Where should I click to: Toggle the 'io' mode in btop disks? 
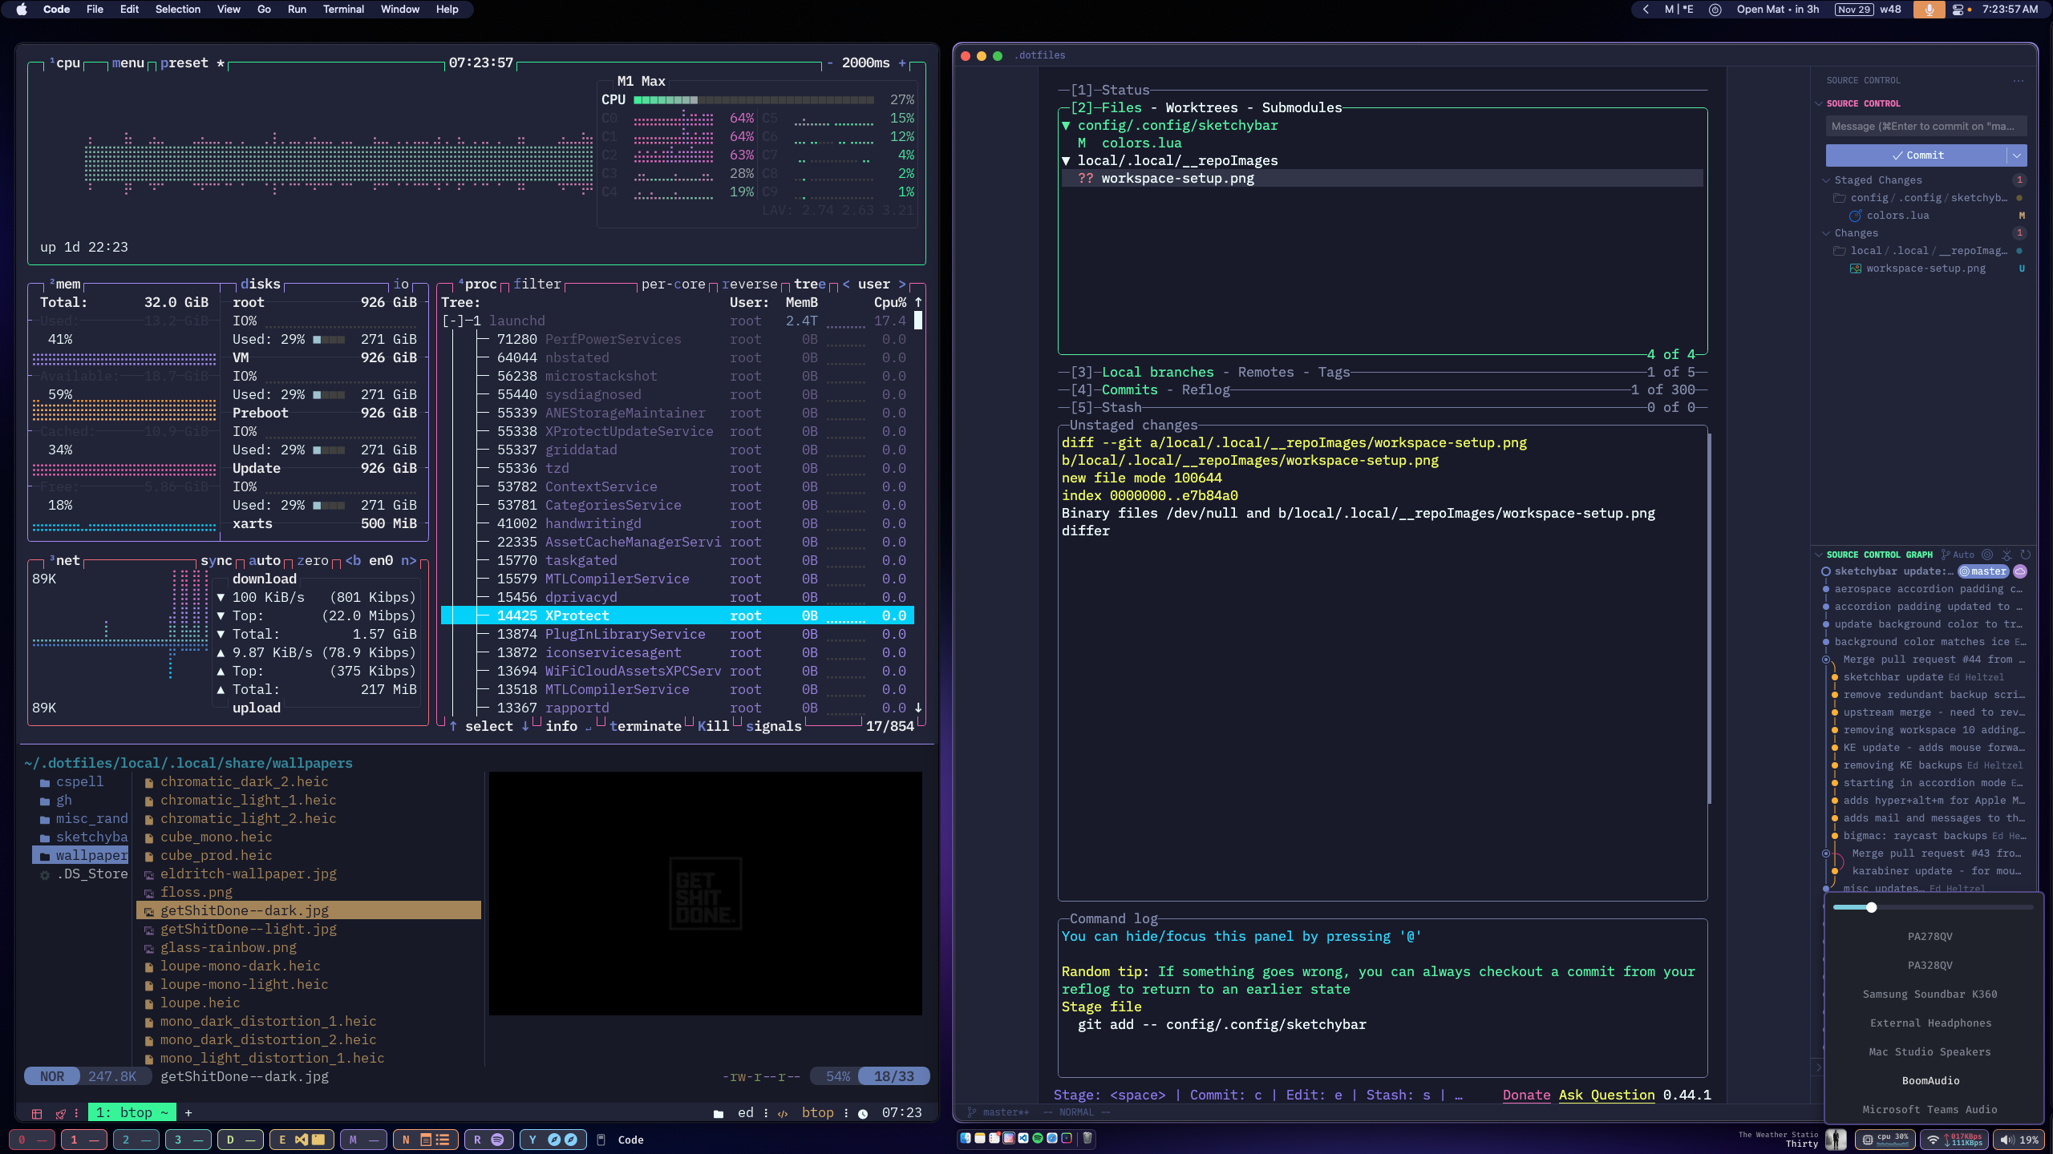[401, 284]
